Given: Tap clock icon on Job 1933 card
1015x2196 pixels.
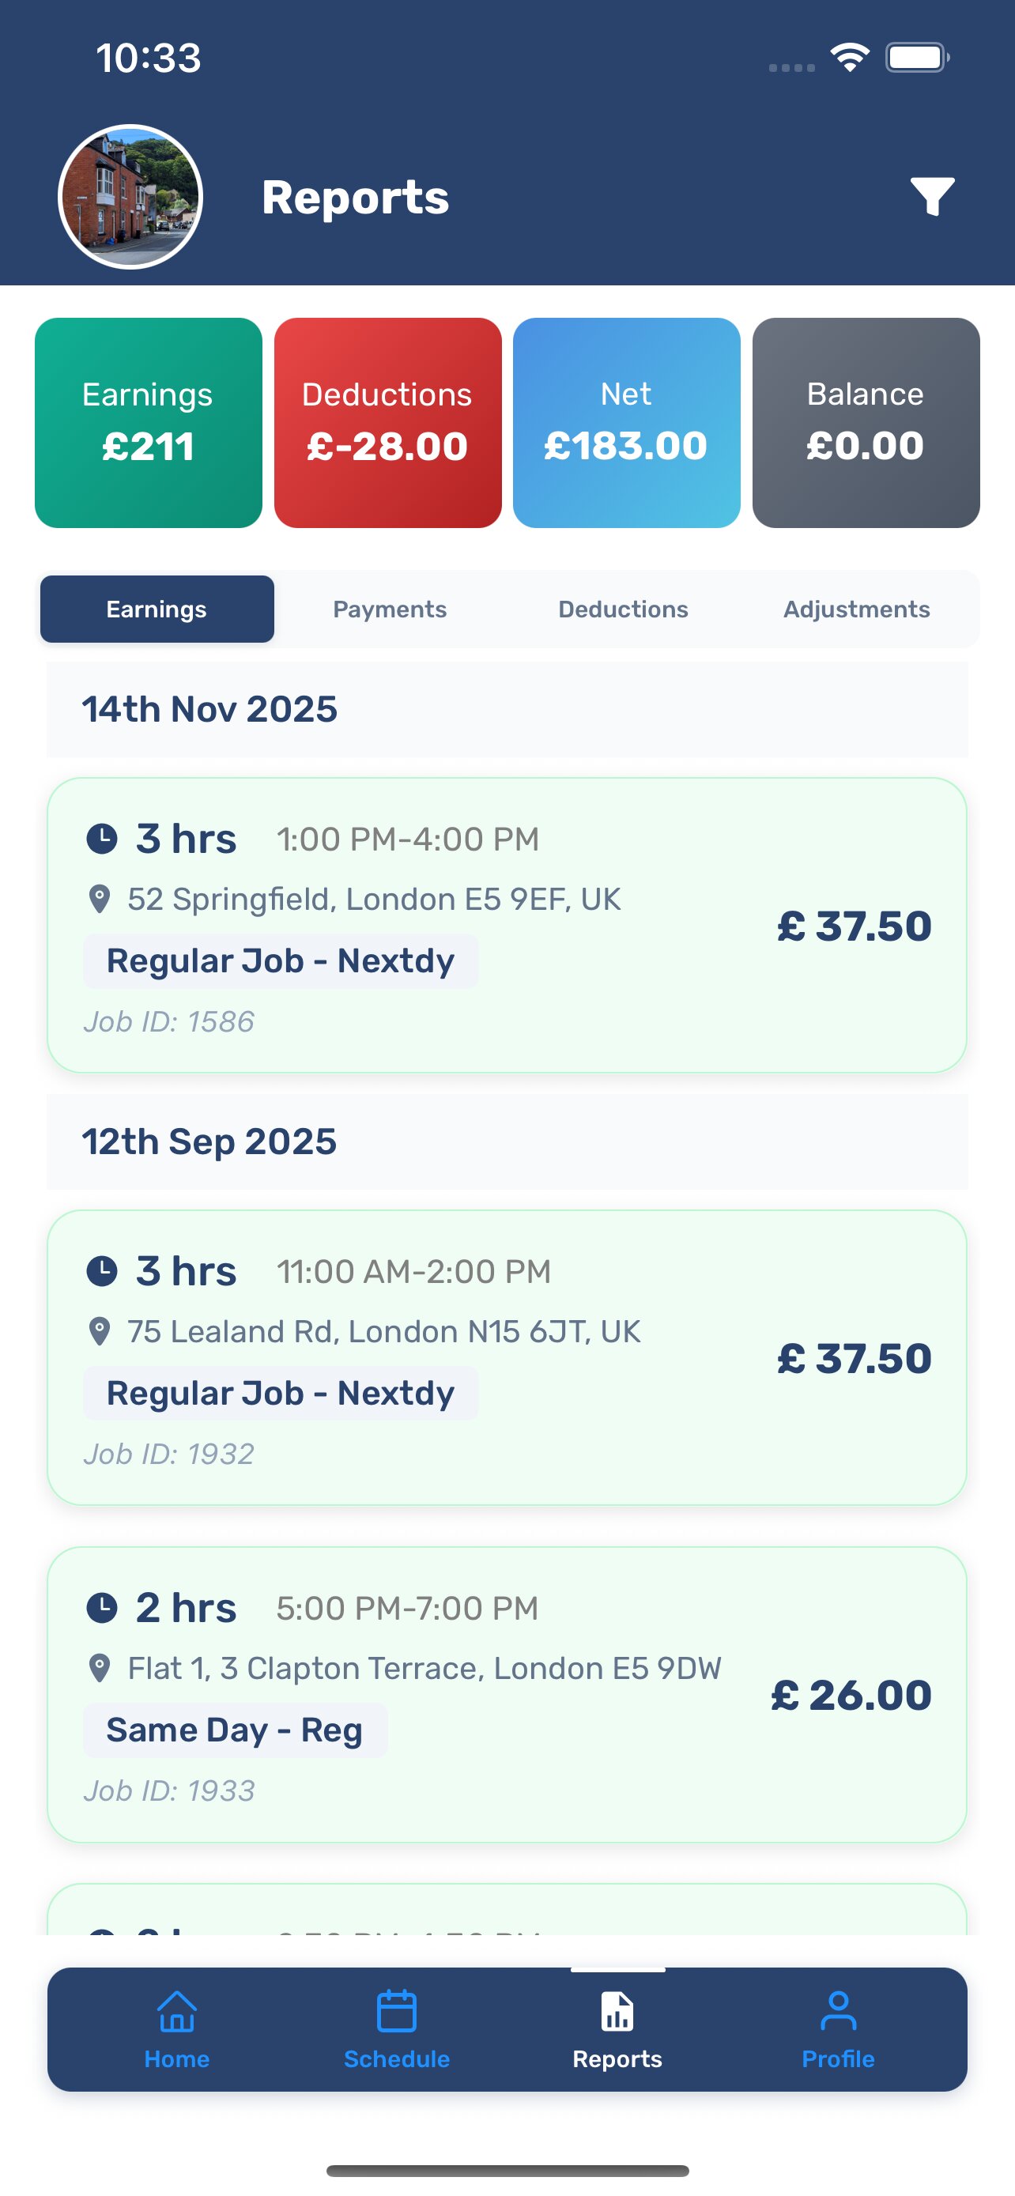Looking at the screenshot, I should coord(102,1609).
